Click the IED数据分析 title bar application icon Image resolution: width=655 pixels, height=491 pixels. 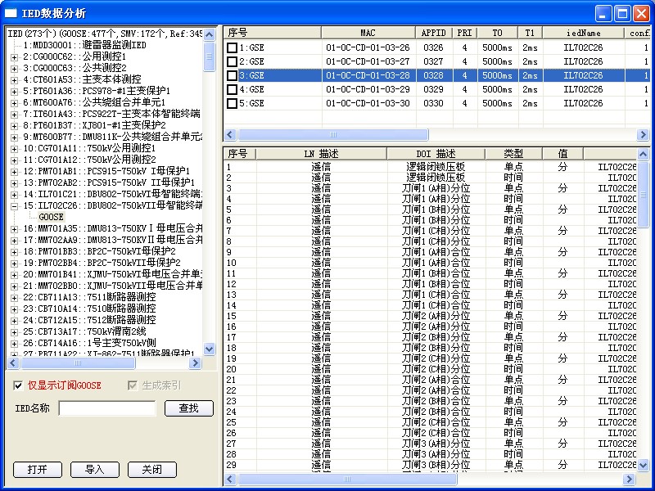[x=11, y=13]
